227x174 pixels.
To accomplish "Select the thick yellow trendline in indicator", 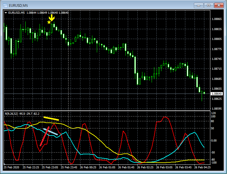I will click(x=51, y=118).
